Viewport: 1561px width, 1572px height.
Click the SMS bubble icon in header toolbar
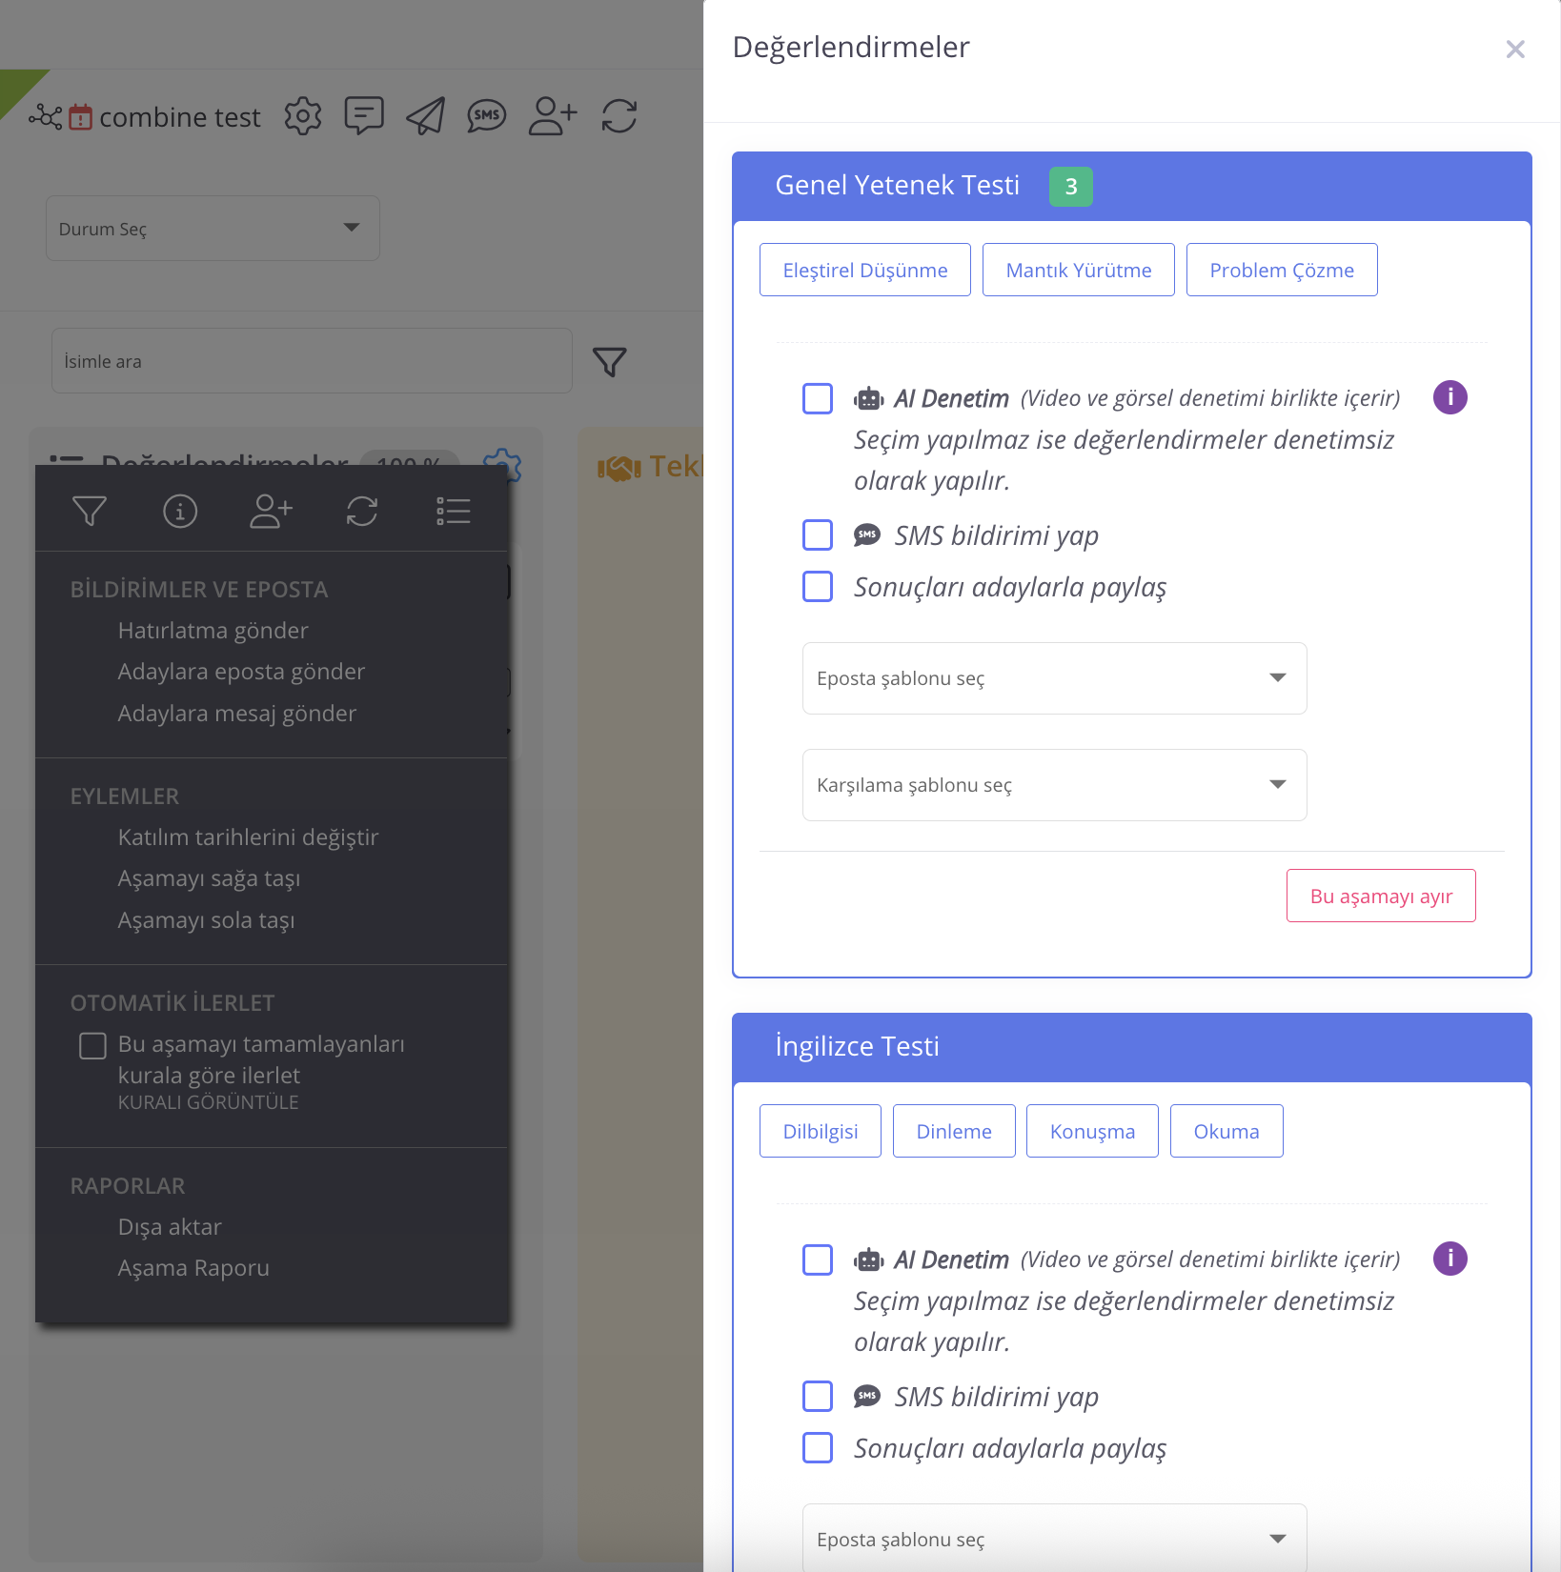(487, 116)
